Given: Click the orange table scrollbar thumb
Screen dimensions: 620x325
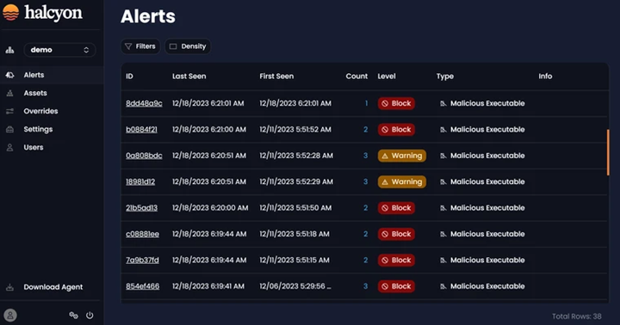Looking at the screenshot, I should 608,152.
